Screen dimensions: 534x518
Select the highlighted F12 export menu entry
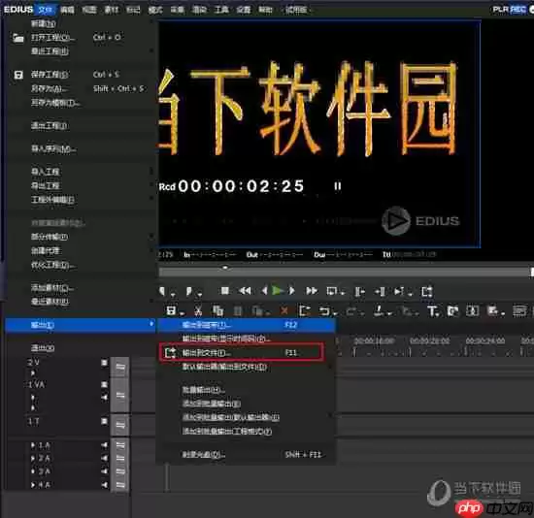click(x=246, y=325)
